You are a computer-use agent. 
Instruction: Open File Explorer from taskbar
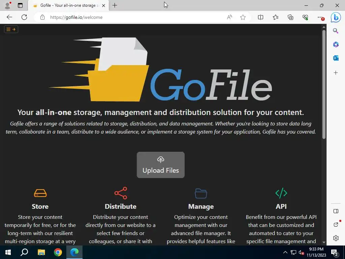(41, 252)
